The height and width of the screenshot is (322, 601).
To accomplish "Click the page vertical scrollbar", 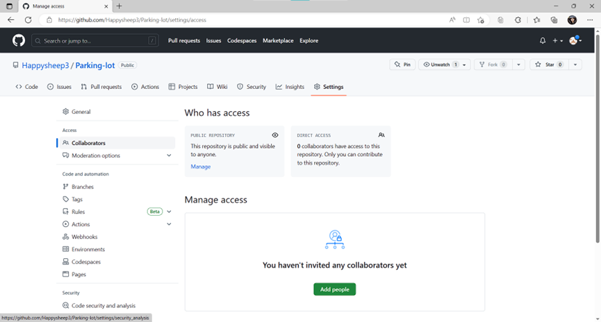I will tap(597, 139).
